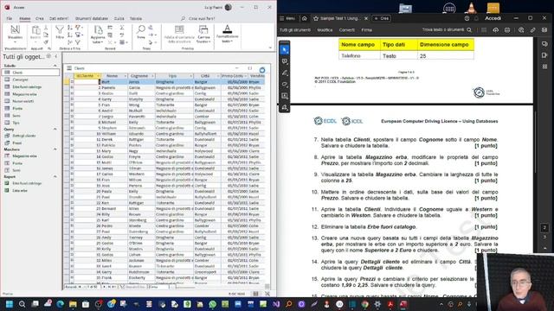
Task: Click the Acrobat share link icon
Action: (x=533, y=30)
